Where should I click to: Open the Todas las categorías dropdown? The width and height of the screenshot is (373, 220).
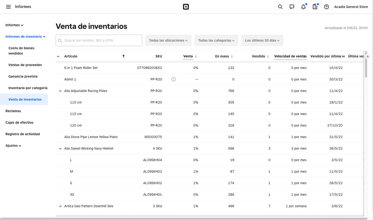click(x=216, y=40)
